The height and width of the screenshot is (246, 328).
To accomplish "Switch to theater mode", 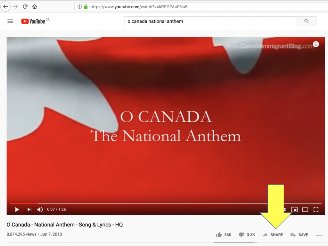I will pyautogui.click(x=305, y=209).
